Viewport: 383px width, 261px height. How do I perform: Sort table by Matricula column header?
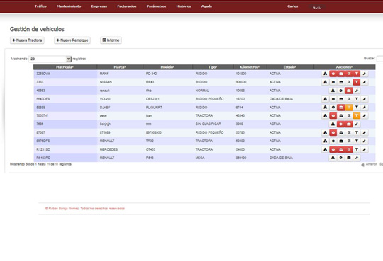pos(65,67)
